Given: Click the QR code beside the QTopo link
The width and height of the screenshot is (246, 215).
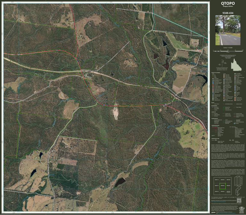Looking at the screenshot, I should point(239,201).
